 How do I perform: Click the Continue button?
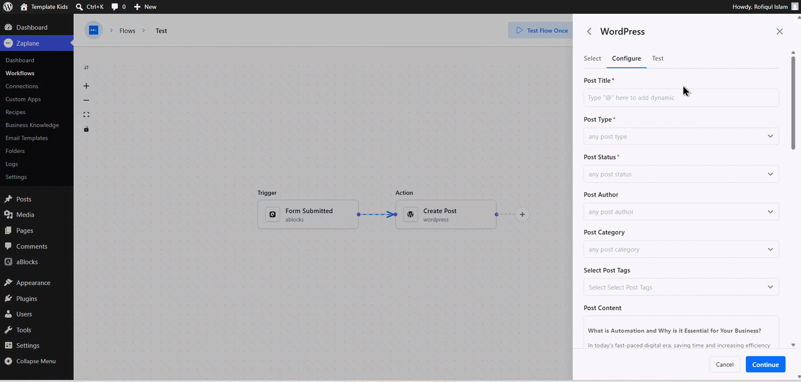765,364
